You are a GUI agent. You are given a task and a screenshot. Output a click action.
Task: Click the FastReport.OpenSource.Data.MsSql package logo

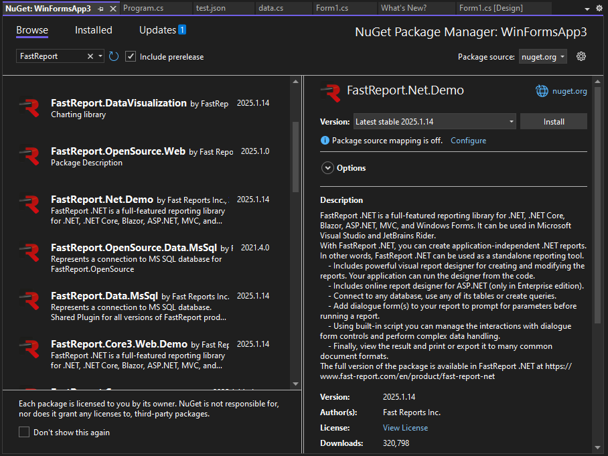[x=30, y=253]
